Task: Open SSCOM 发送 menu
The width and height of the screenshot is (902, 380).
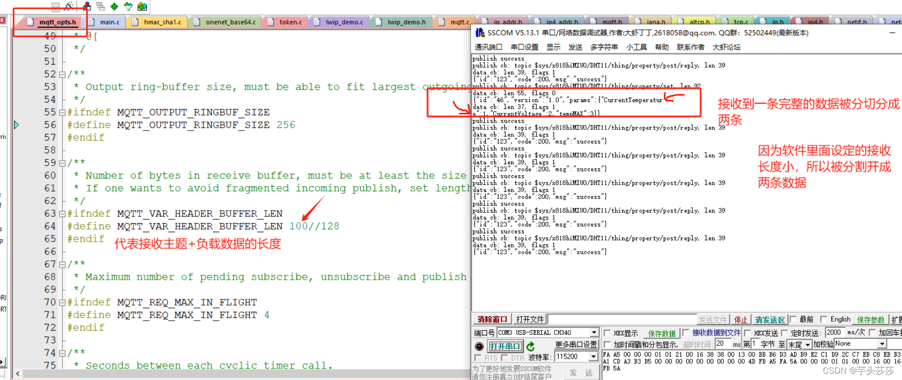Action: pos(575,47)
